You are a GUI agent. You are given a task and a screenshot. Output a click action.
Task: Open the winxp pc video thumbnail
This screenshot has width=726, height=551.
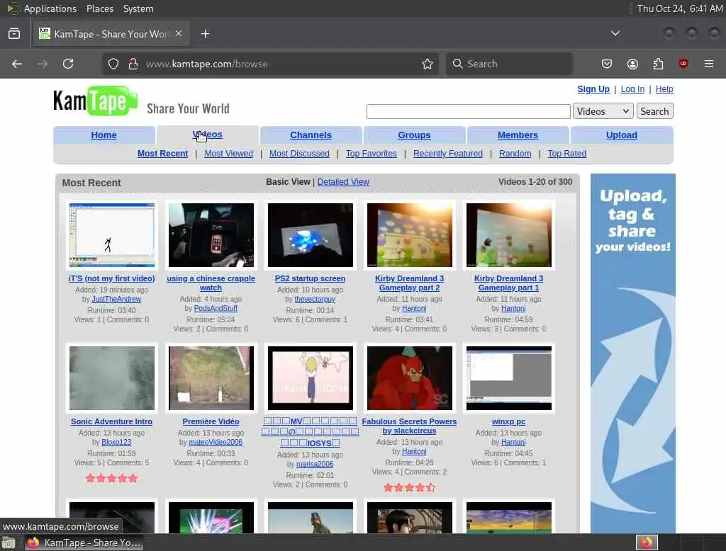pyautogui.click(x=509, y=378)
